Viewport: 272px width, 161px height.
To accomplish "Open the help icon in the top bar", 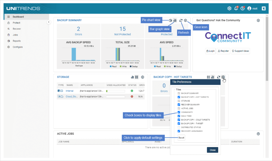I will tap(243, 8).
